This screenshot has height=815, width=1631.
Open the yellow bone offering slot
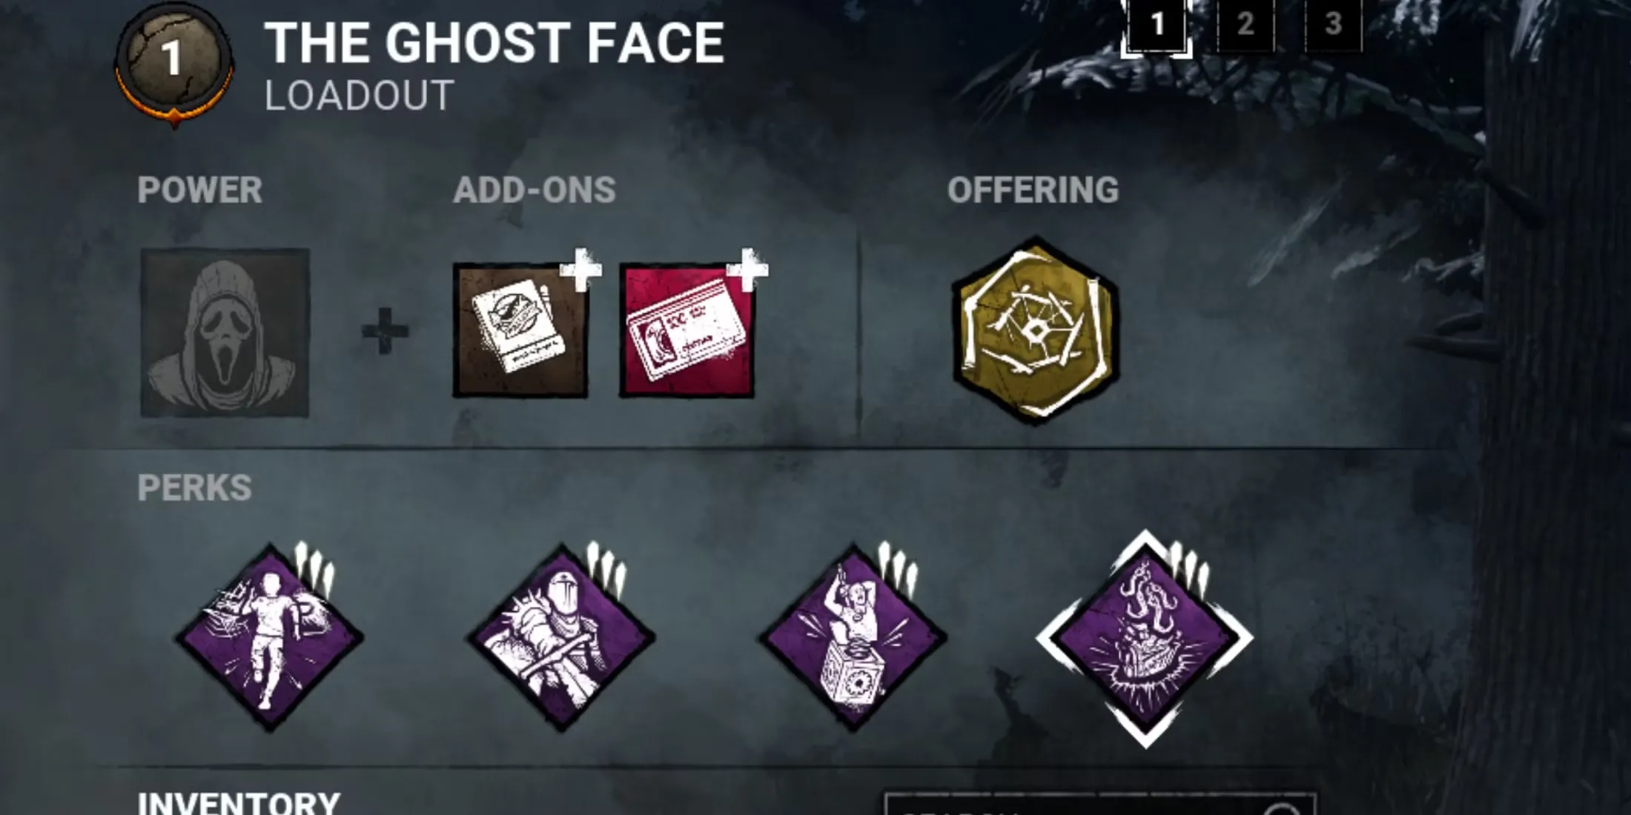[x=1036, y=330]
